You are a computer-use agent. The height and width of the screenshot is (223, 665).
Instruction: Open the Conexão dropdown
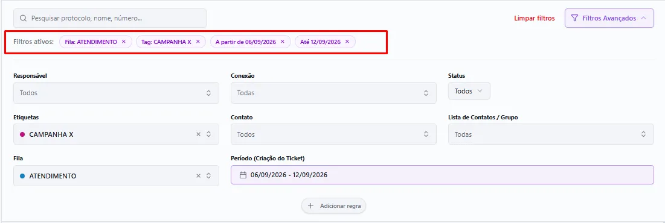[x=333, y=93]
